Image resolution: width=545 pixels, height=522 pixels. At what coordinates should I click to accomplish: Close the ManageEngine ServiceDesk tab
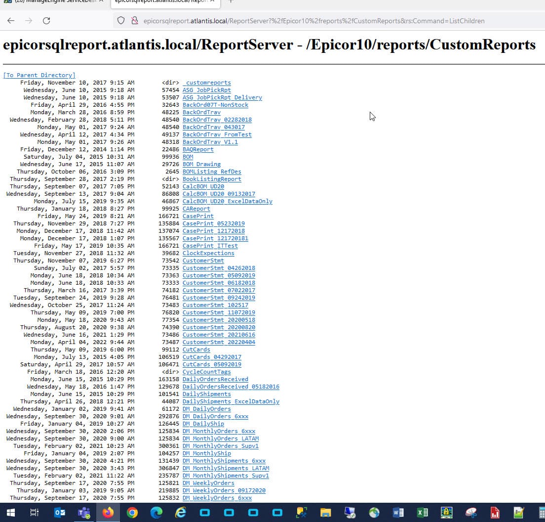click(x=101, y=1)
